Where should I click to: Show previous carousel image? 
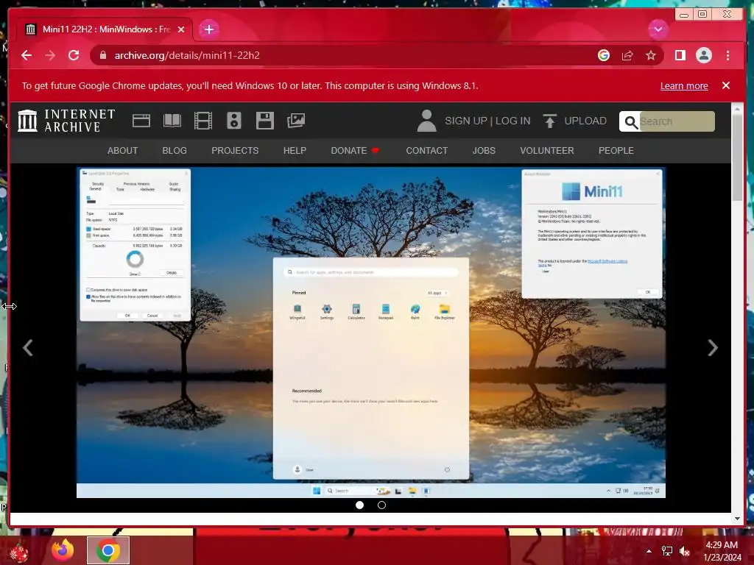click(28, 348)
